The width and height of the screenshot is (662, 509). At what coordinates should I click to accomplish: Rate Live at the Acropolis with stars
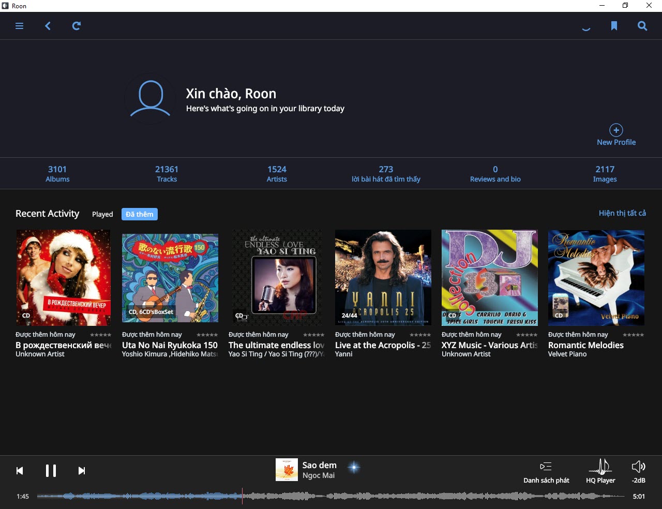(x=420, y=335)
